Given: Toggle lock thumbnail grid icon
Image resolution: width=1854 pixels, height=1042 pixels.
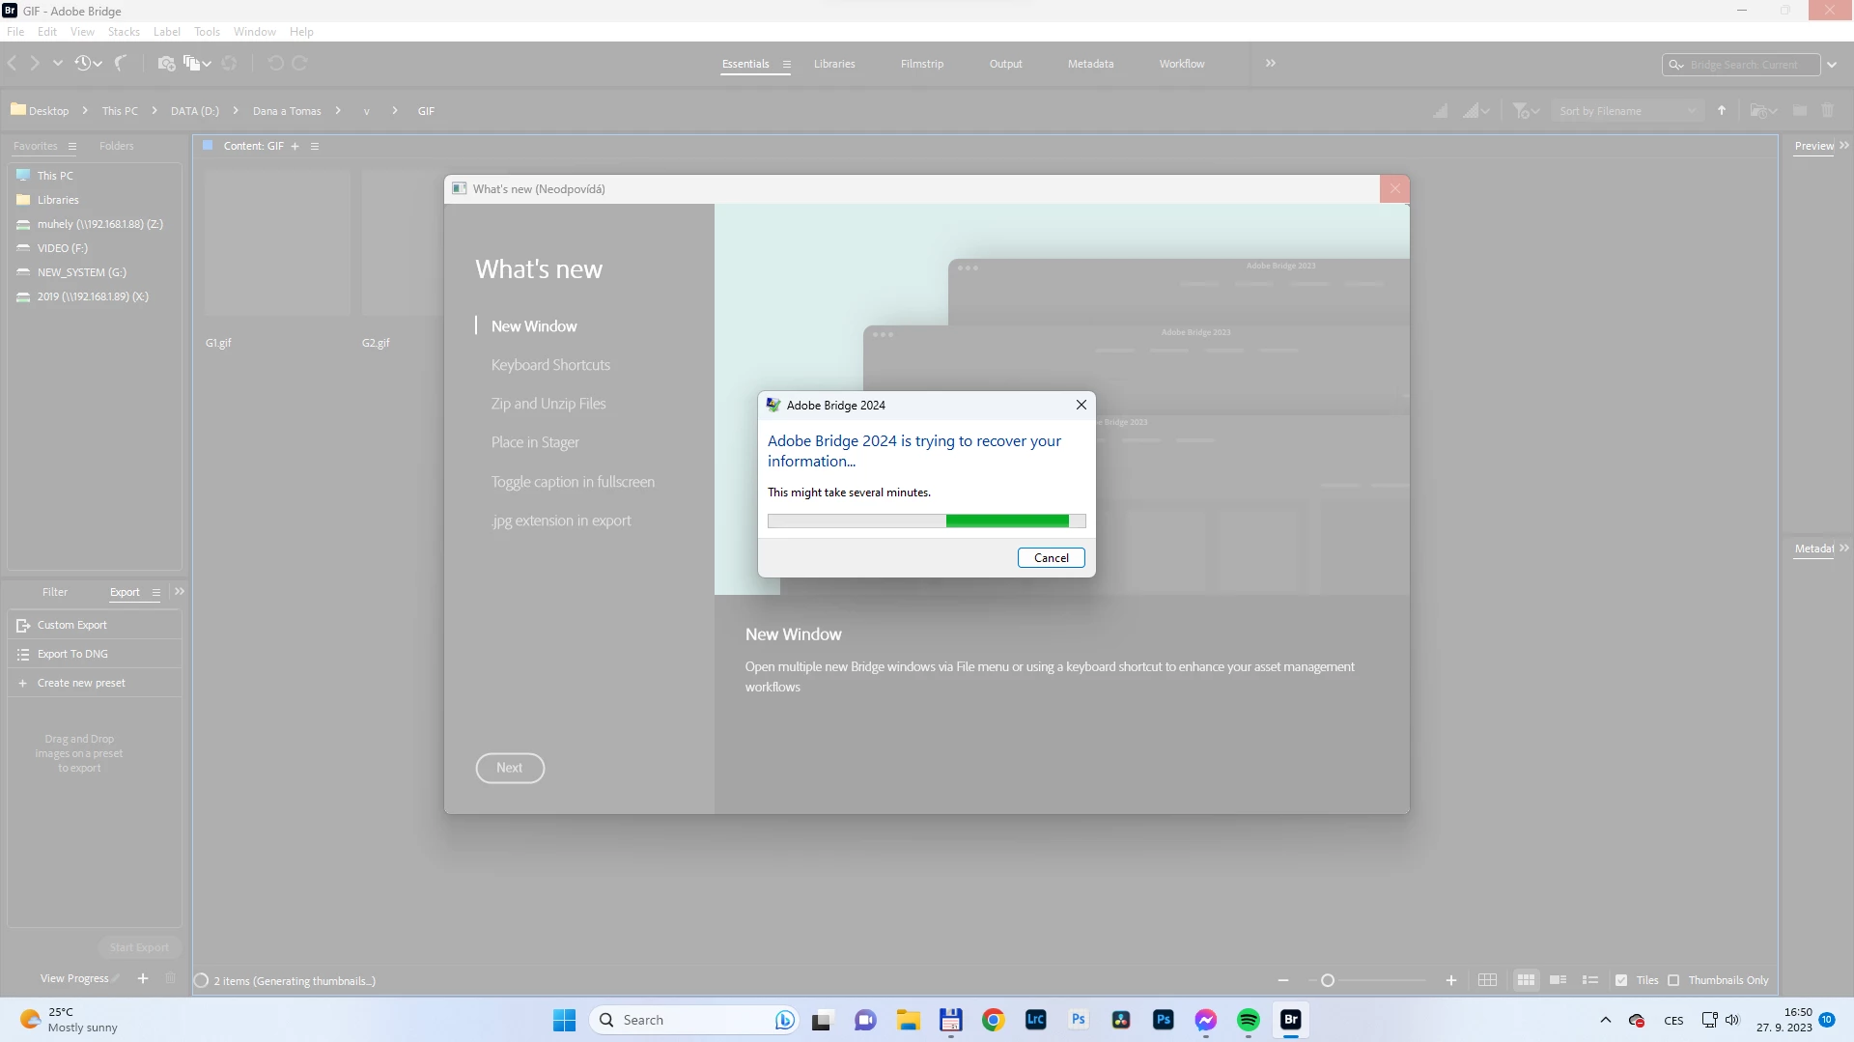Looking at the screenshot, I should tap(1488, 980).
